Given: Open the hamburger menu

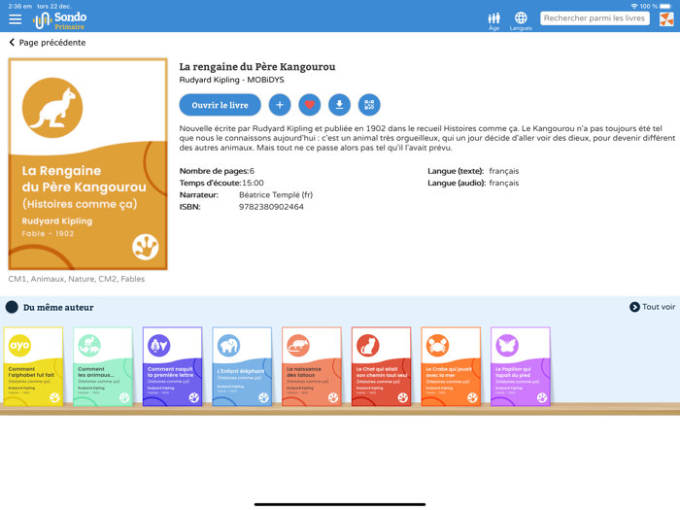Looking at the screenshot, I should pyautogui.click(x=16, y=19).
